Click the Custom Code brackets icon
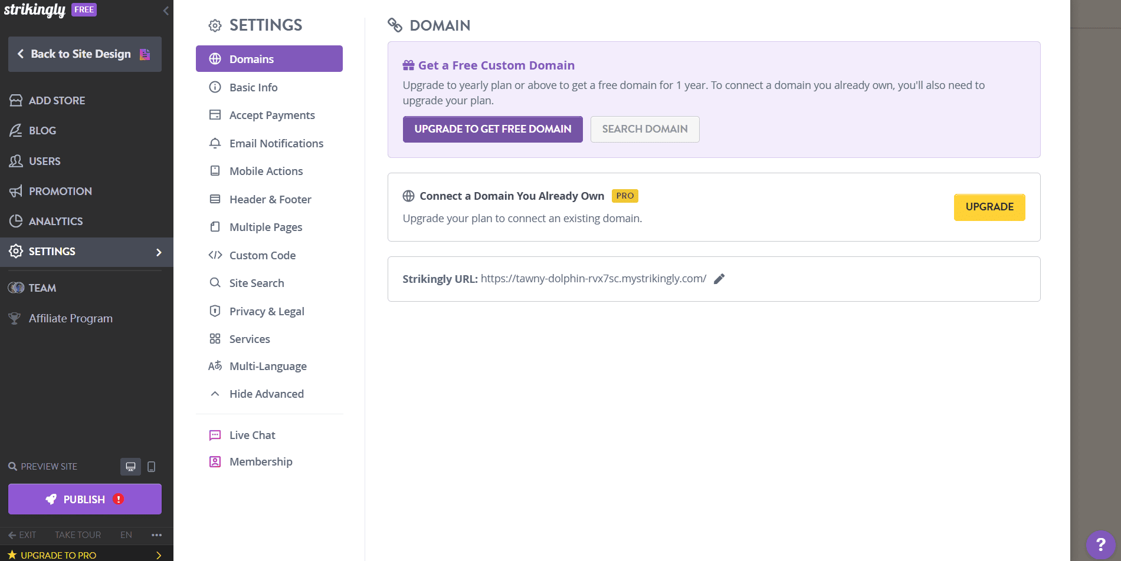The height and width of the screenshot is (561, 1121). pyautogui.click(x=215, y=255)
